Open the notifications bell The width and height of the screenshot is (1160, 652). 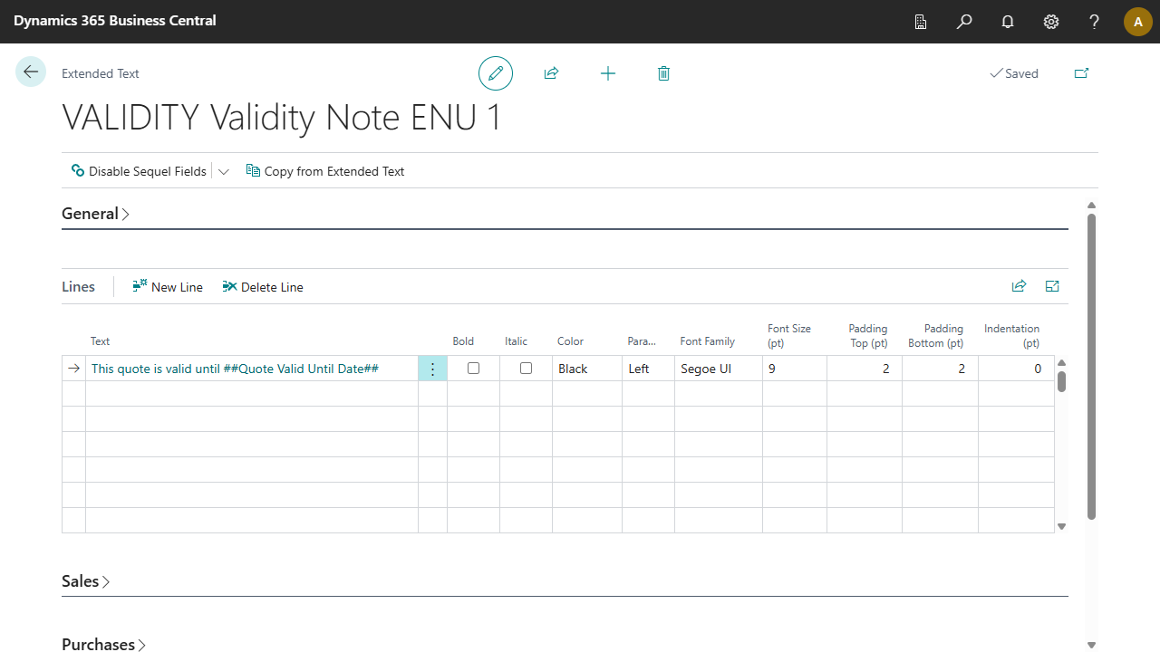click(1008, 22)
